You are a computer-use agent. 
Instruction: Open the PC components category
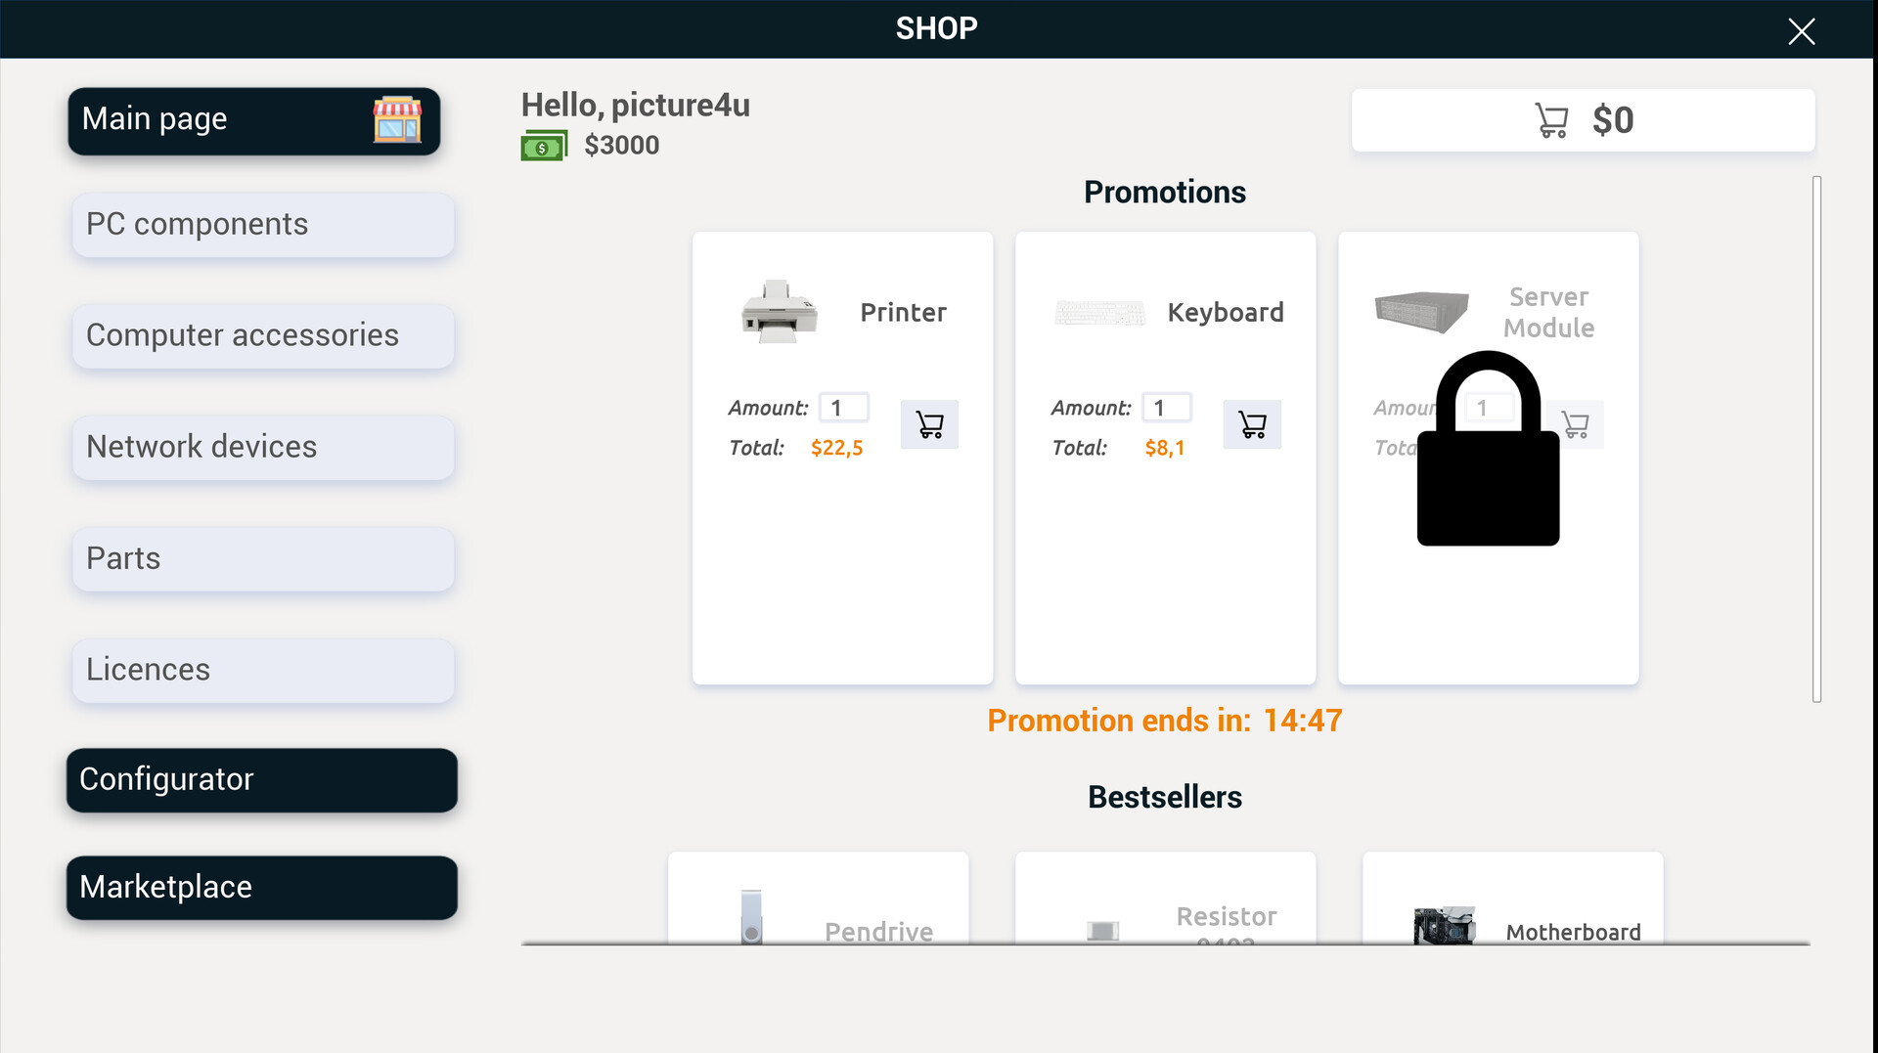(263, 225)
